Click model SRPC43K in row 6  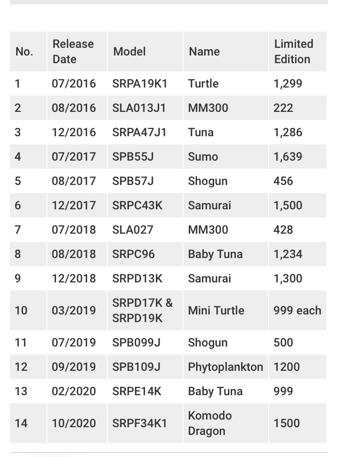[137, 205]
